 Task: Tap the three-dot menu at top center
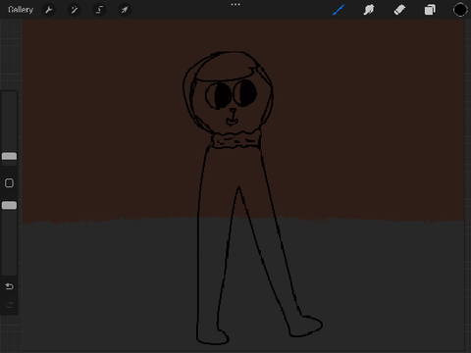[x=235, y=5]
